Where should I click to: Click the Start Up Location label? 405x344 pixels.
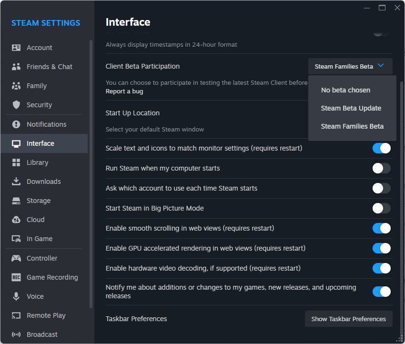coord(132,113)
